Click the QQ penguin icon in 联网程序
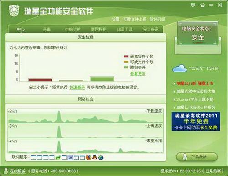The image size is (228, 176). click(94, 158)
